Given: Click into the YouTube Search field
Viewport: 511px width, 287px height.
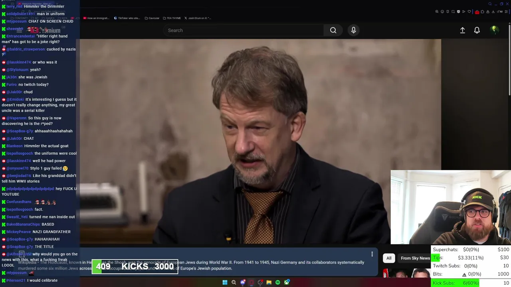Looking at the screenshot, I should click(x=244, y=30).
